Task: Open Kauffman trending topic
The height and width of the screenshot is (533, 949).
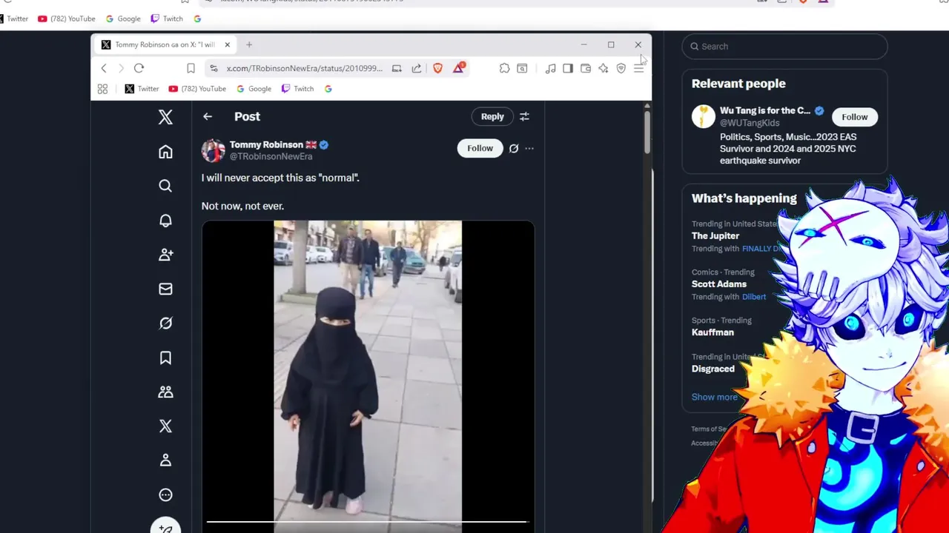Action: tap(712, 332)
